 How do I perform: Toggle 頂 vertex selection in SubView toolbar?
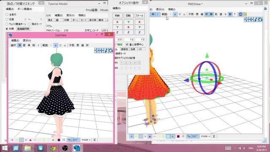20,45
